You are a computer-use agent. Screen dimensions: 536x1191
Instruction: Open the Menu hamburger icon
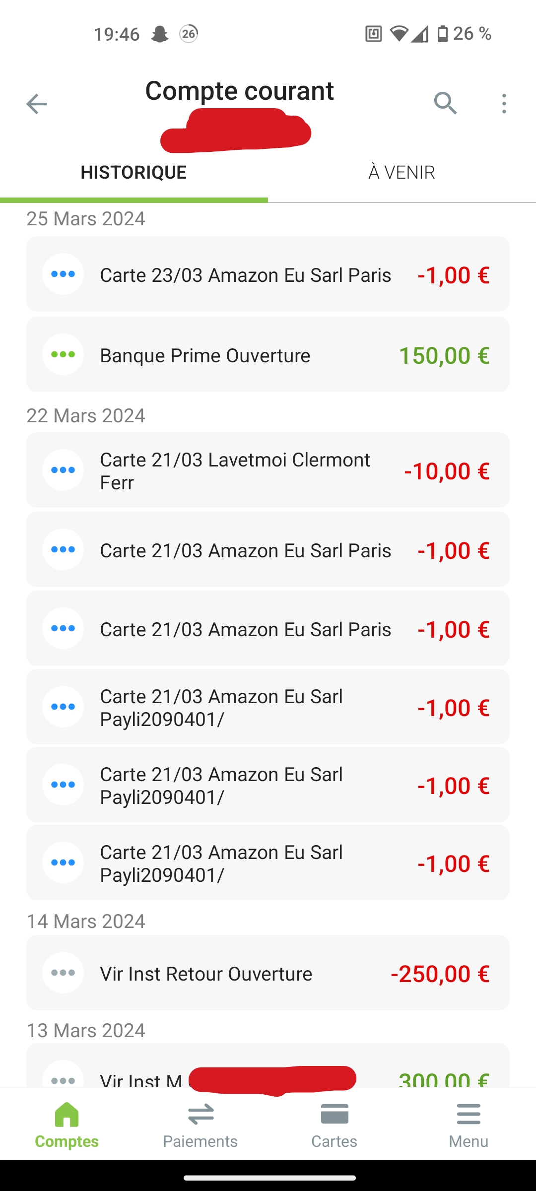(469, 1115)
